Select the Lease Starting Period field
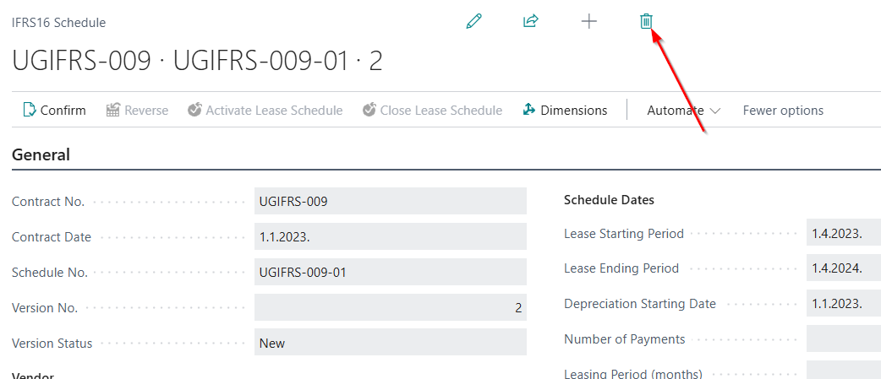 [x=843, y=233]
